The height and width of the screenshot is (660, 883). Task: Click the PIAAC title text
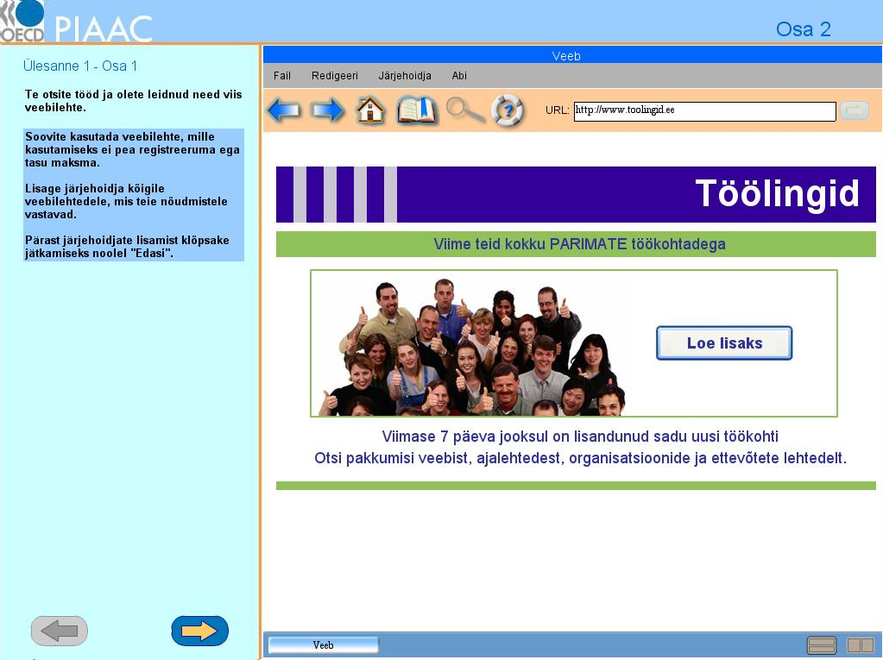(104, 28)
